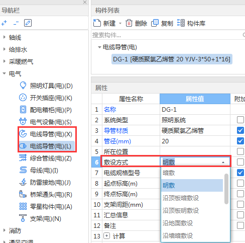Screen dimensions: 245x243
Task: Click the 复制 copy icon
Action: click(x=155, y=23)
